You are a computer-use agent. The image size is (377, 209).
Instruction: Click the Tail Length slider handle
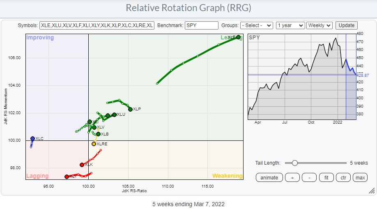click(294, 163)
